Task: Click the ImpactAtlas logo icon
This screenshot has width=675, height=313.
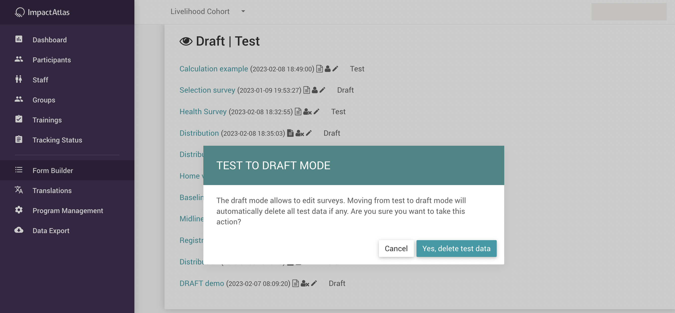Action: pyautogui.click(x=20, y=12)
